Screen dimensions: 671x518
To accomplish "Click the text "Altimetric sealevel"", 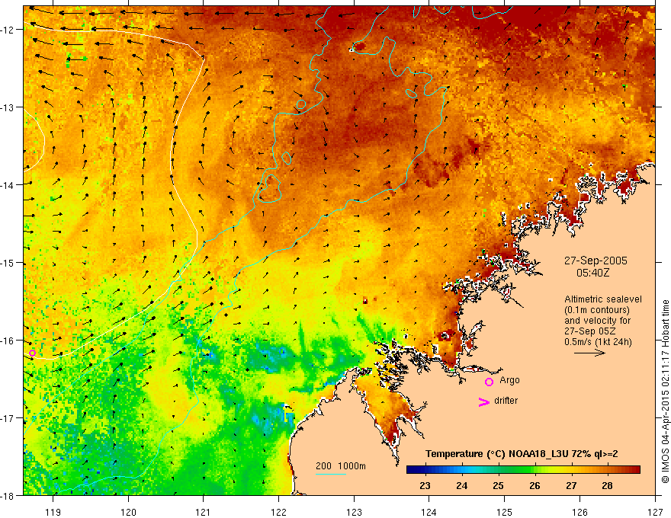I will 603,299.
